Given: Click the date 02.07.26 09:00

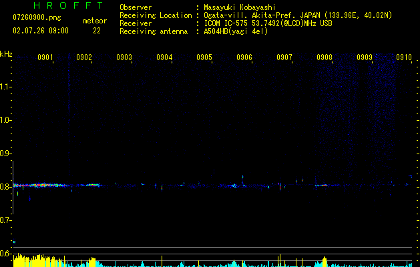Looking at the screenshot, I should coord(41,31).
